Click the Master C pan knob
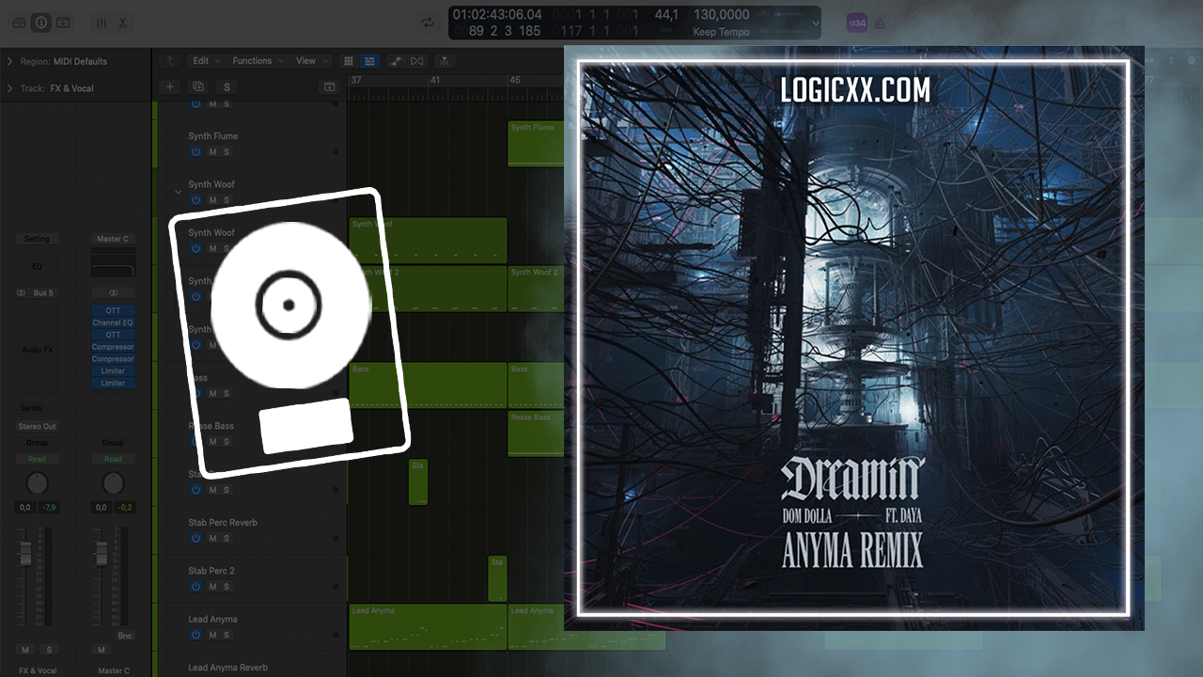The image size is (1203, 677). click(113, 483)
